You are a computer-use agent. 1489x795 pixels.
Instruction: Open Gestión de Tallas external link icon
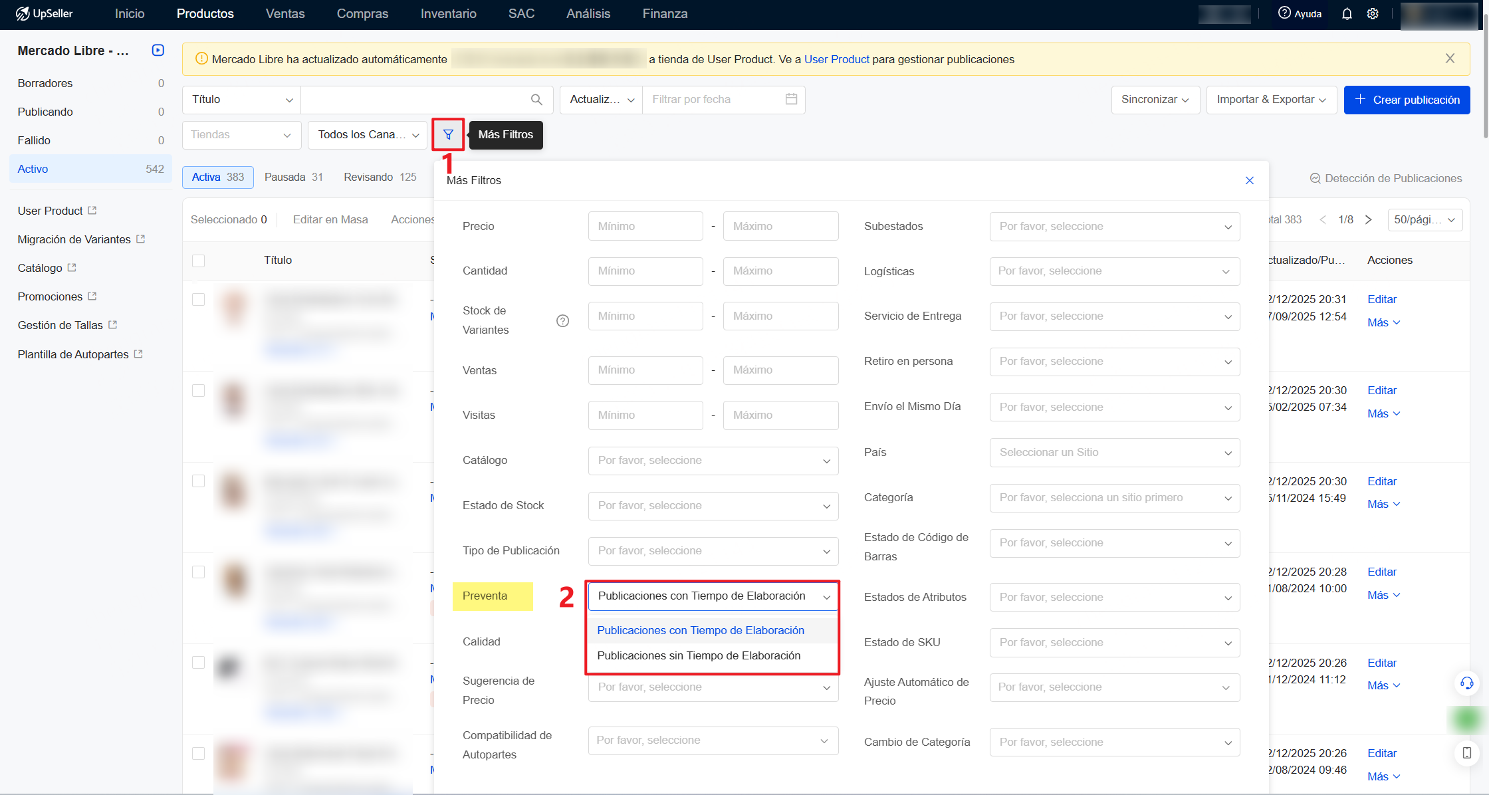[x=113, y=324]
